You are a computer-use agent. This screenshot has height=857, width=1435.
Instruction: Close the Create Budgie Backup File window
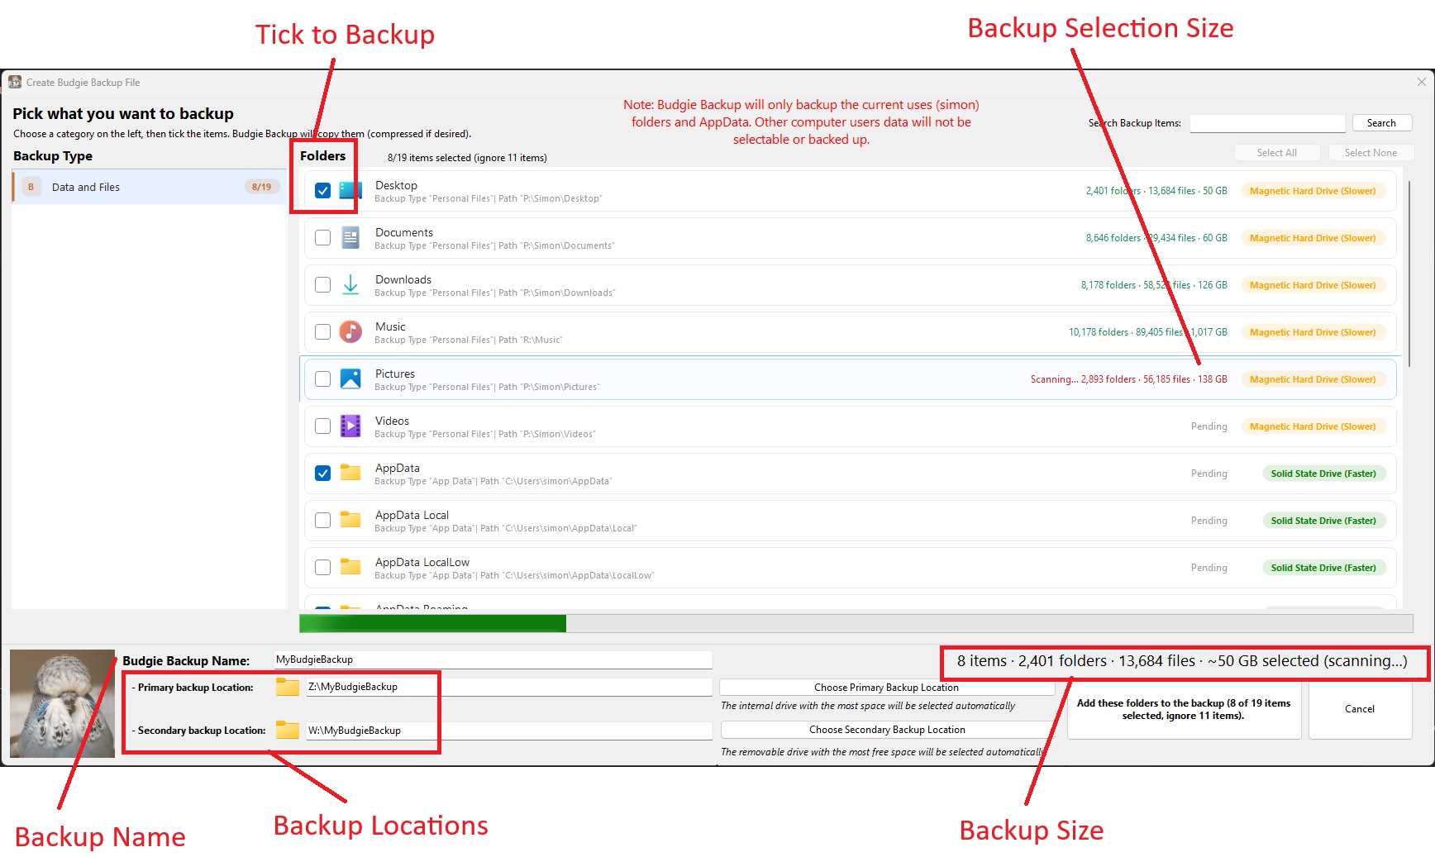(x=1422, y=82)
